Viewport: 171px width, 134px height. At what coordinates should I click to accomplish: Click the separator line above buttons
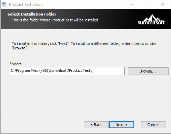coord(87,117)
